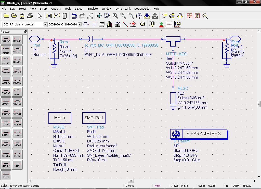This screenshot has height=189, width=261.
Task: Open the File menu
Action: (4, 9)
